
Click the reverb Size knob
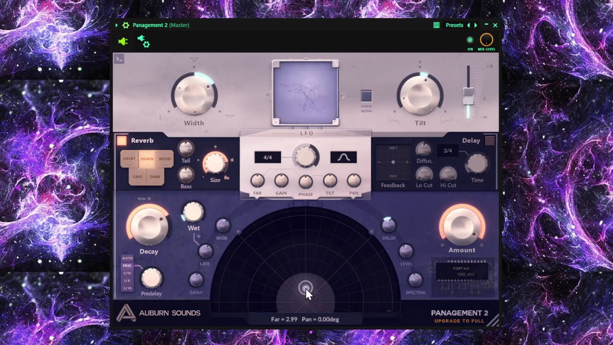click(215, 164)
